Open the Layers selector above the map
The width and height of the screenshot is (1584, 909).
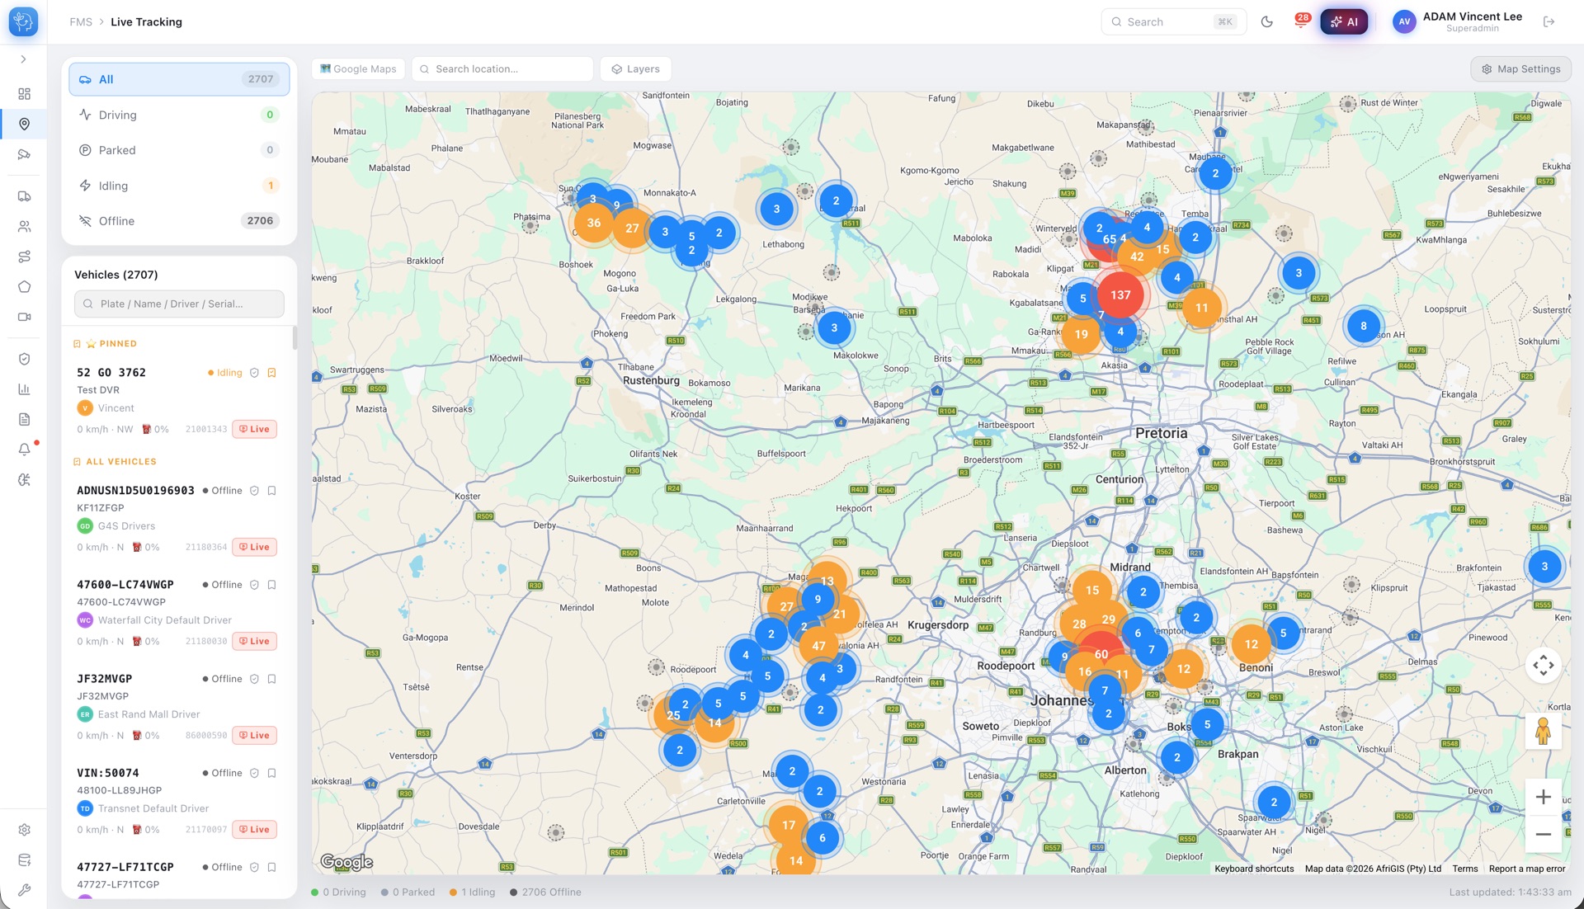(x=634, y=68)
